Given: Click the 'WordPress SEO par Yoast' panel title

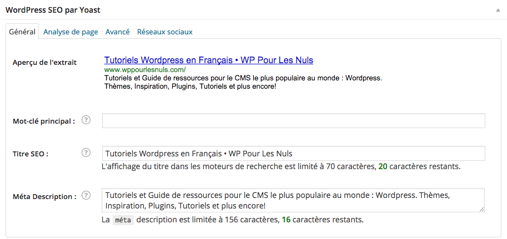Looking at the screenshot, I should point(53,10).
